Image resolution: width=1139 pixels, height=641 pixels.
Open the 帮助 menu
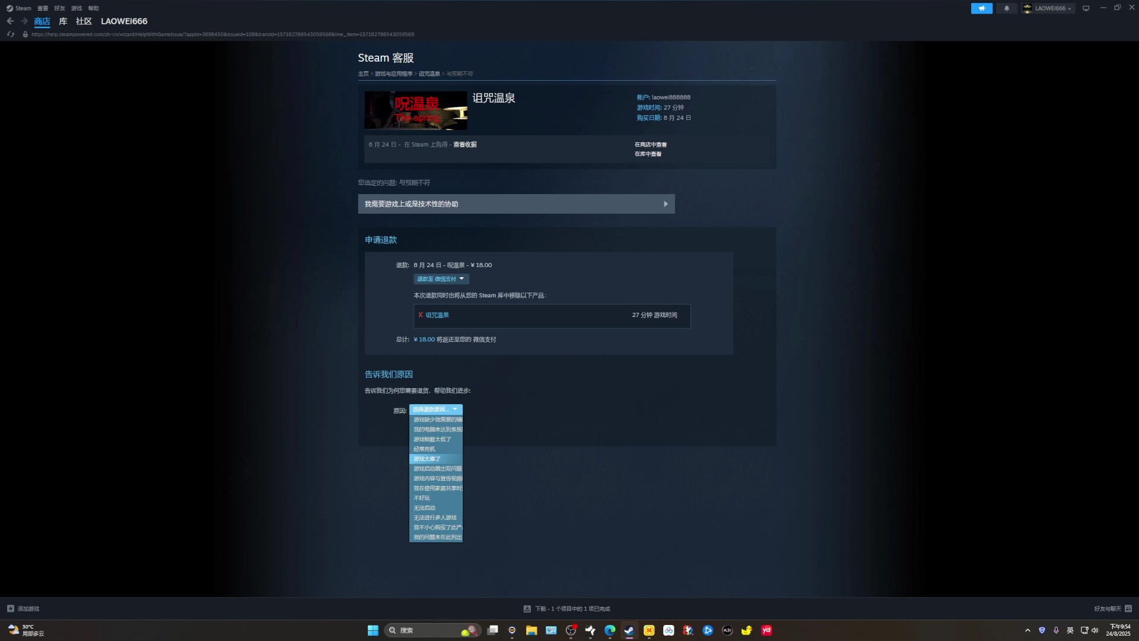tap(94, 8)
